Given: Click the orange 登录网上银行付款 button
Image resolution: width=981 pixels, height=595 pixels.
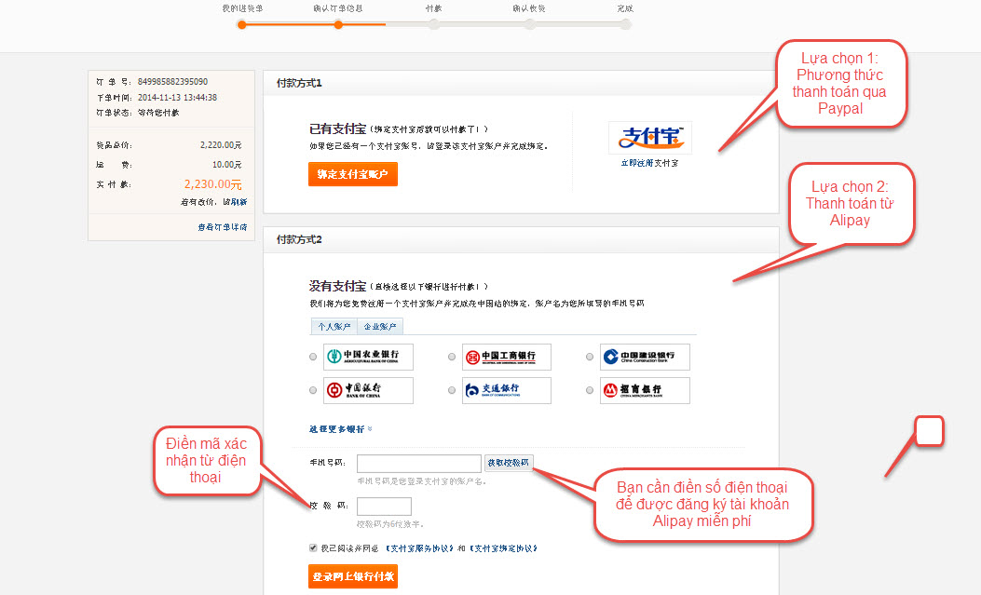Looking at the screenshot, I should 353,576.
